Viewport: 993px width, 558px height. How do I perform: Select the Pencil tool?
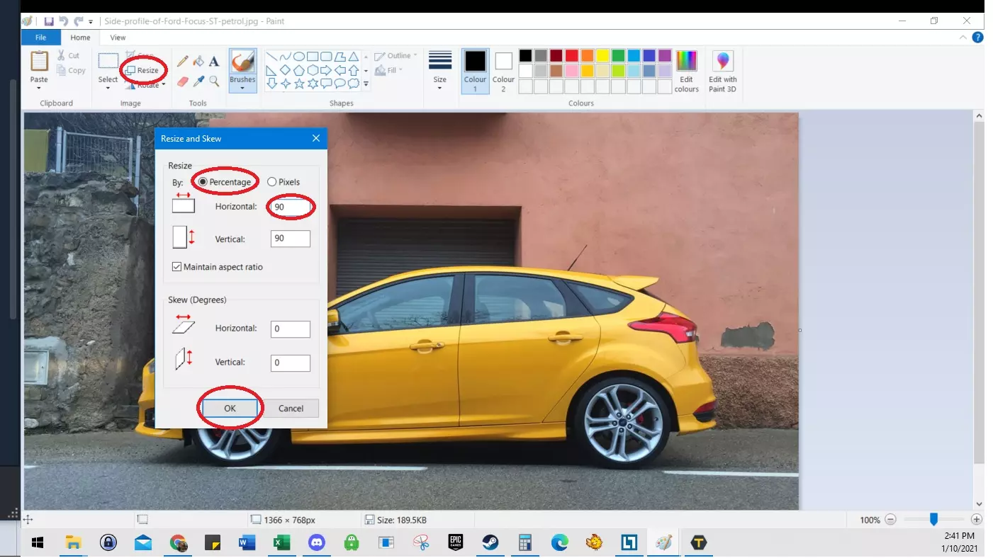click(182, 62)
